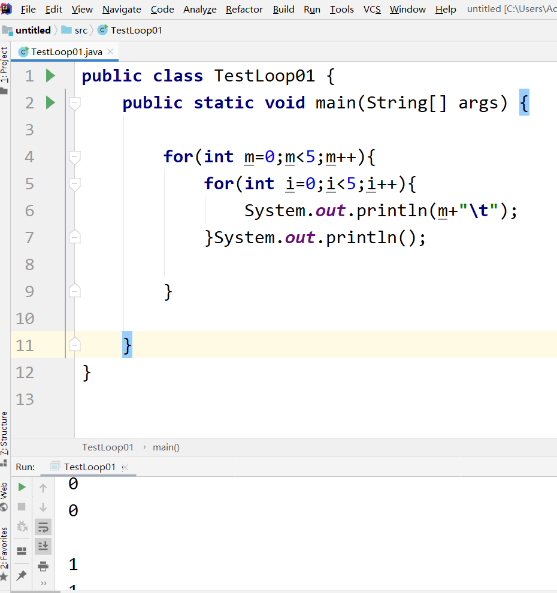The width and height of the screenshot is (557, 593).
Task: Open the Window menu
Action: click(x=408, y=9)
